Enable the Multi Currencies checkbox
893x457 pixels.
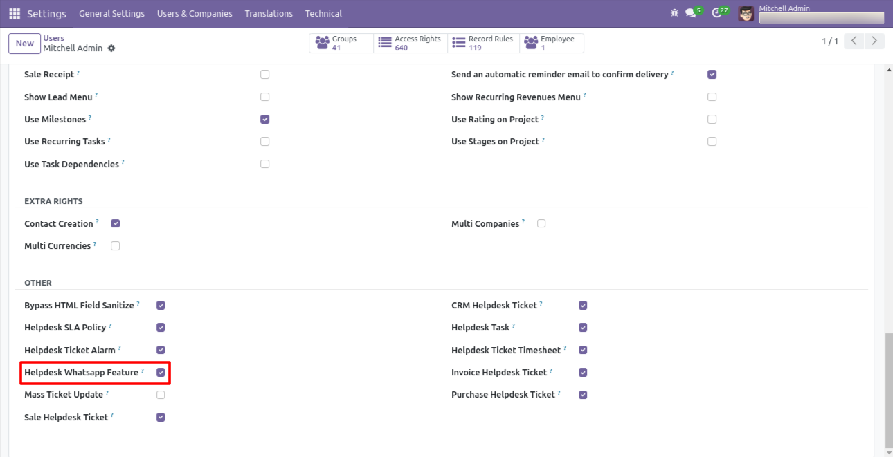[x=116, y=246]
